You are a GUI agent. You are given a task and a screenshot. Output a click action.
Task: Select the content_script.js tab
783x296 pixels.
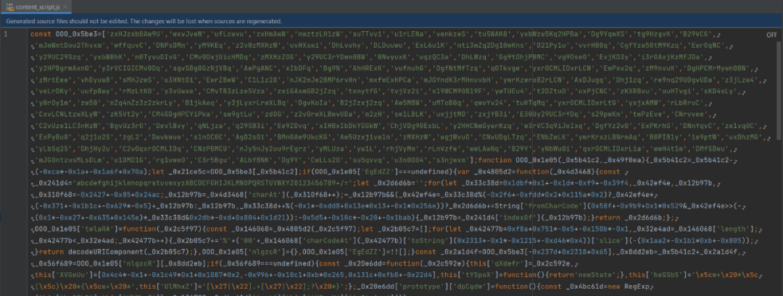tap(38, 7)
